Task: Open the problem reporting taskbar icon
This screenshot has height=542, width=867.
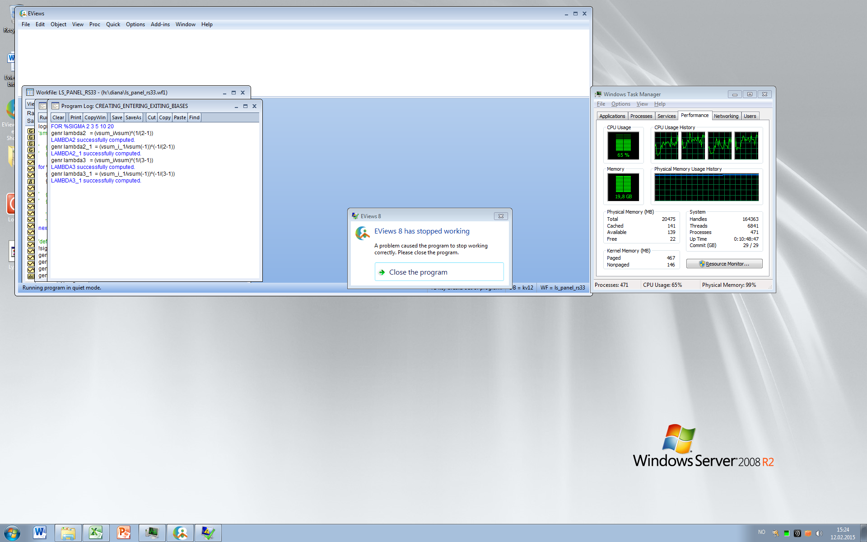Action: [208, 533]
